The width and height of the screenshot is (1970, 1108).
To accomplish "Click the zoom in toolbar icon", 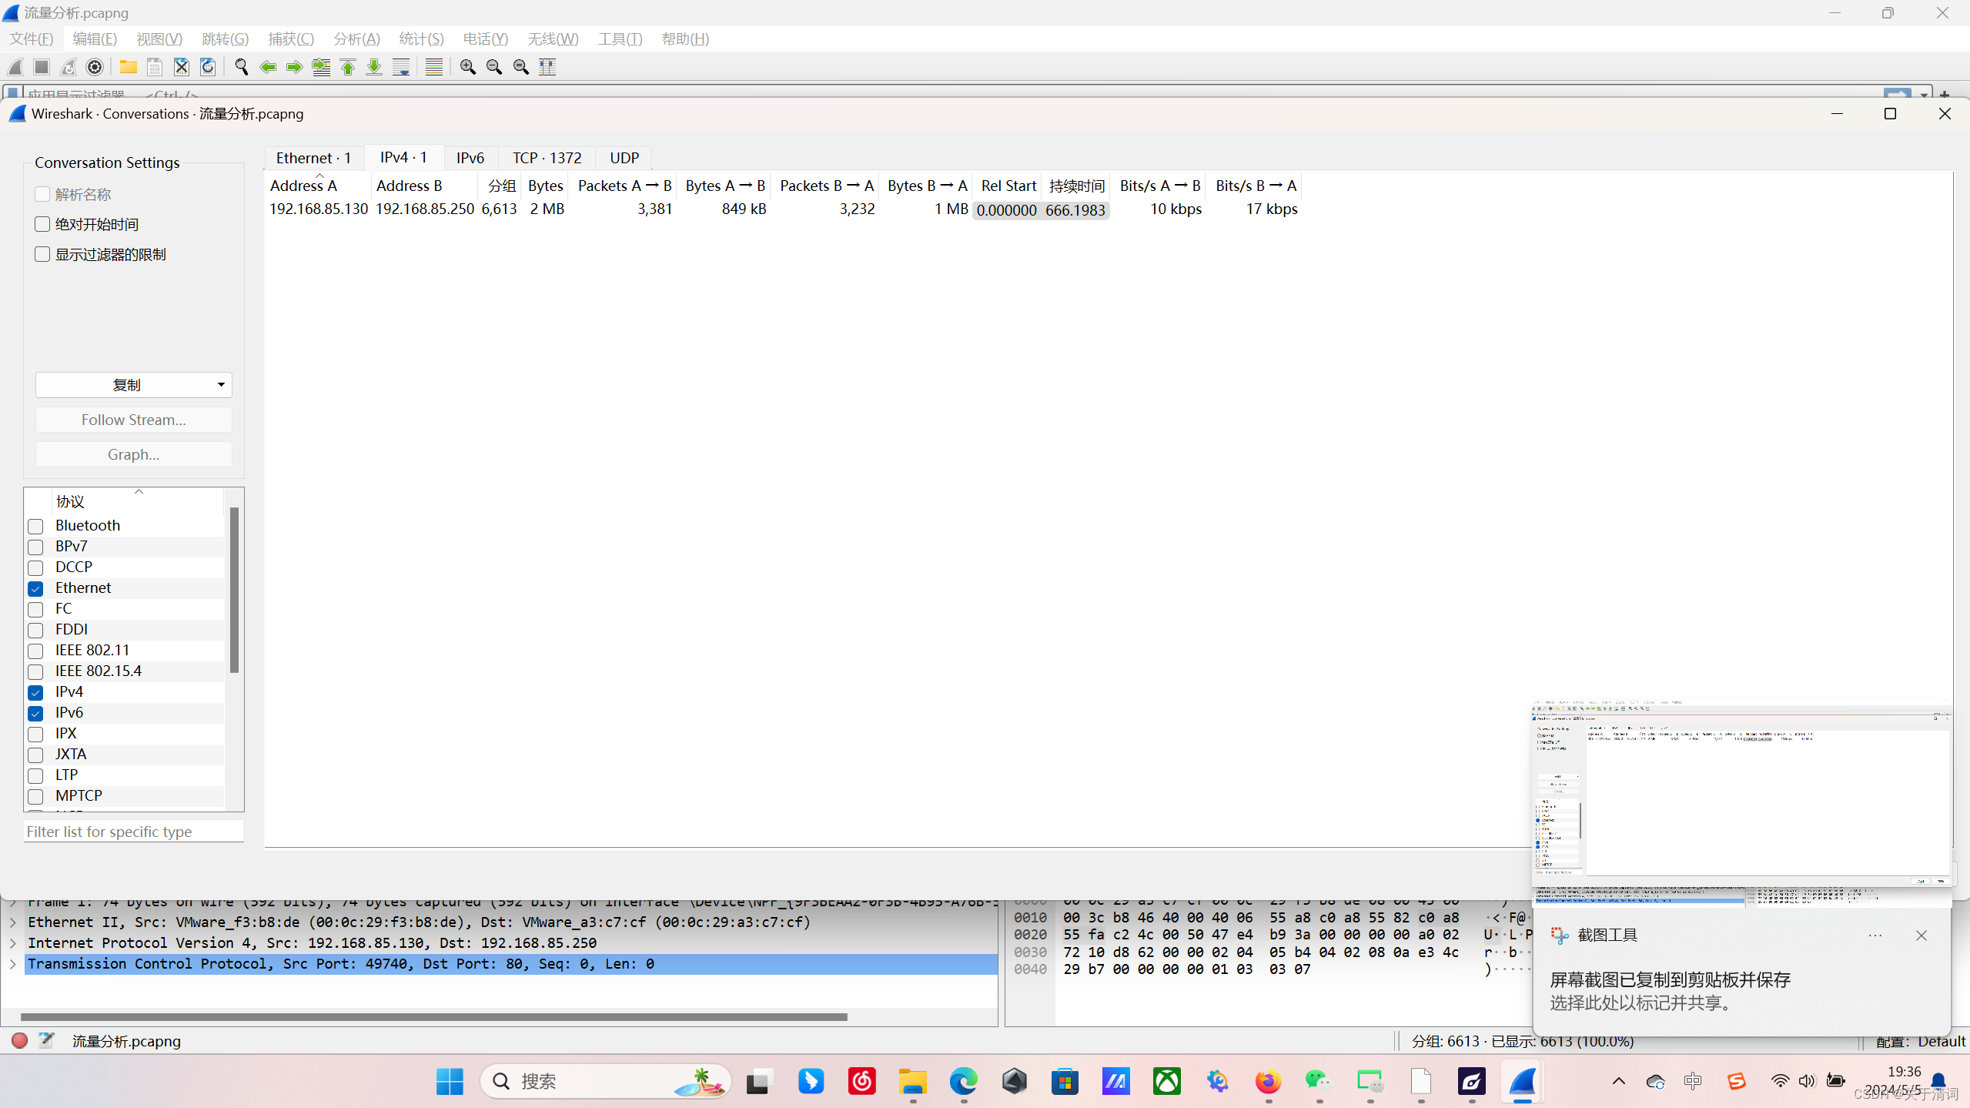I will click(x=467, y=67).
